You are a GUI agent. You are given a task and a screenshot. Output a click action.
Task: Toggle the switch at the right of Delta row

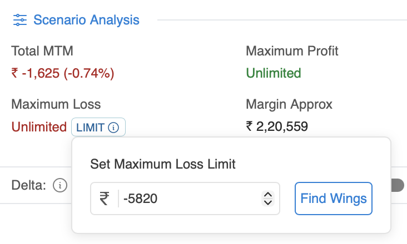pyautogui.click(x=397, y=185)
